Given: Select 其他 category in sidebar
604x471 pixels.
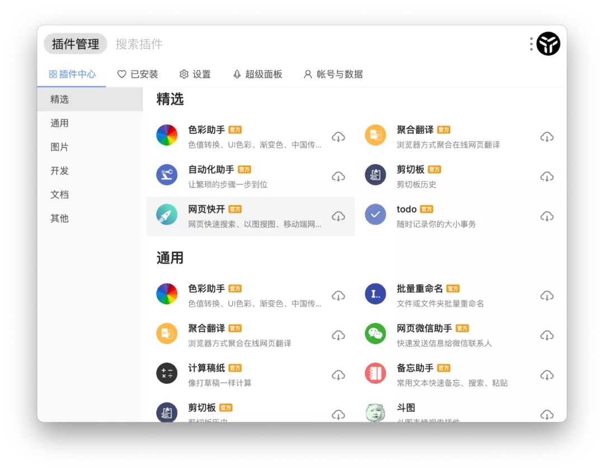Looking at the screenshot, I should [x=90, y=218].
